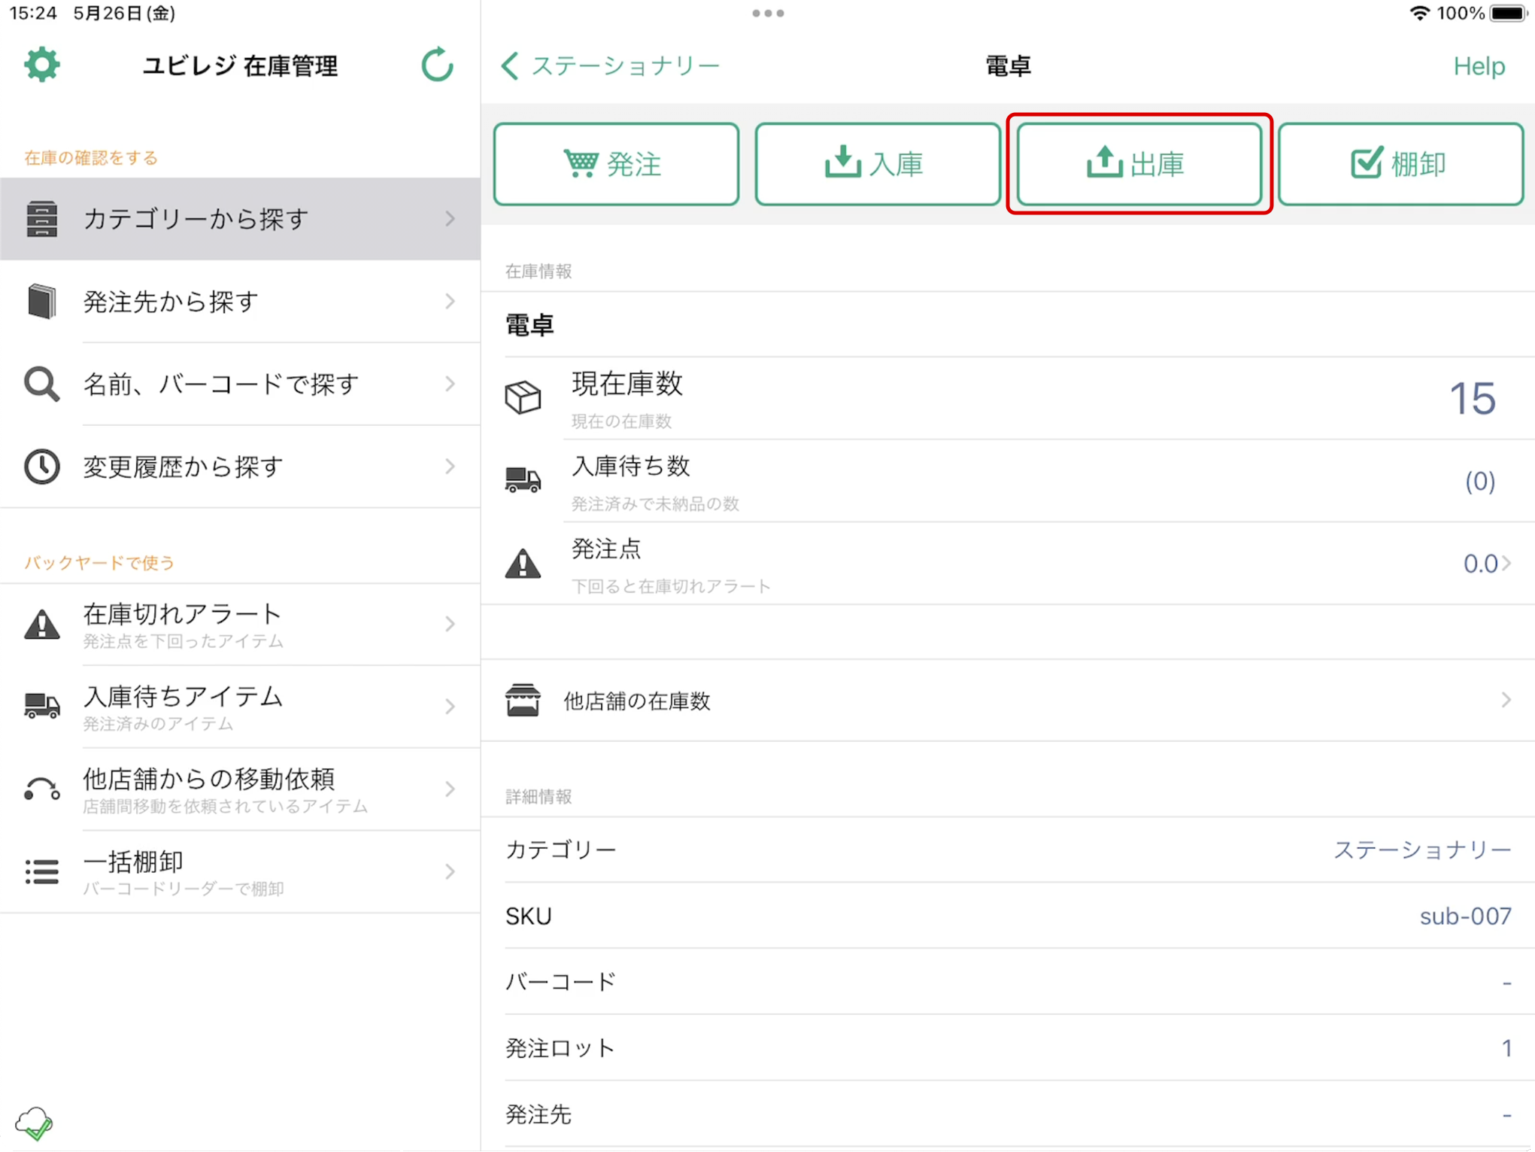The height and width of the screenshot is (1152, 1535).
Task: Tap the truck icon beside 入庫待ち数
Action: click(523, 479)
